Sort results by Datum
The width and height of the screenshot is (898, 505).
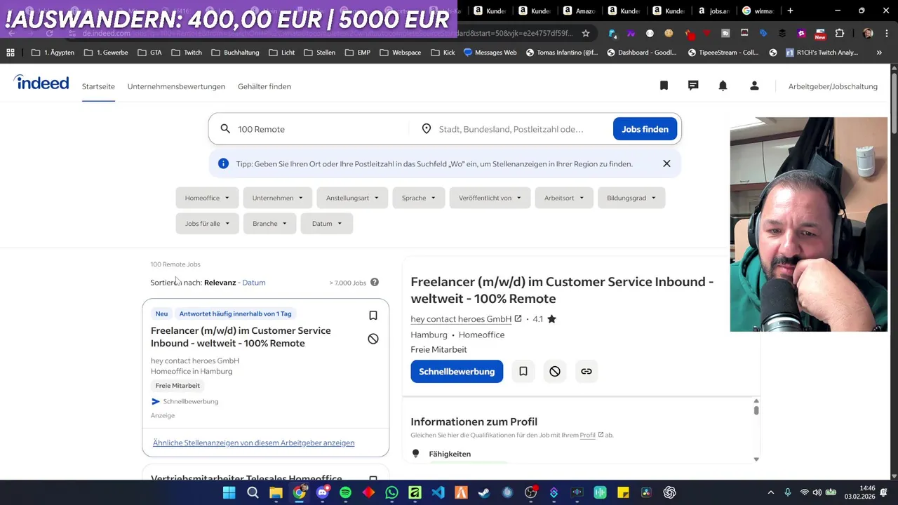pyautogui.click(x=254, y=282)
